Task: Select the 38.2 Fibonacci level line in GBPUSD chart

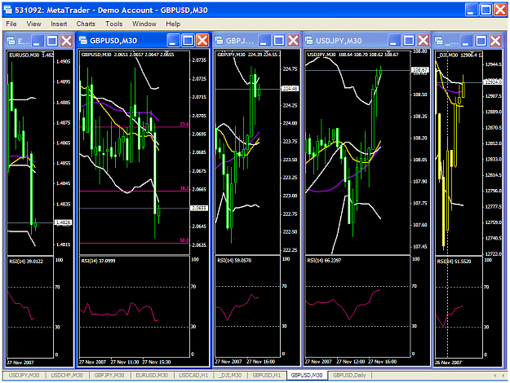Action: (x=134, y=191)
